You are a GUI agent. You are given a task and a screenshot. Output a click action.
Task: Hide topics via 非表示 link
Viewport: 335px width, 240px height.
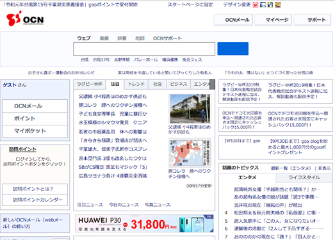[x=324, y=168]
